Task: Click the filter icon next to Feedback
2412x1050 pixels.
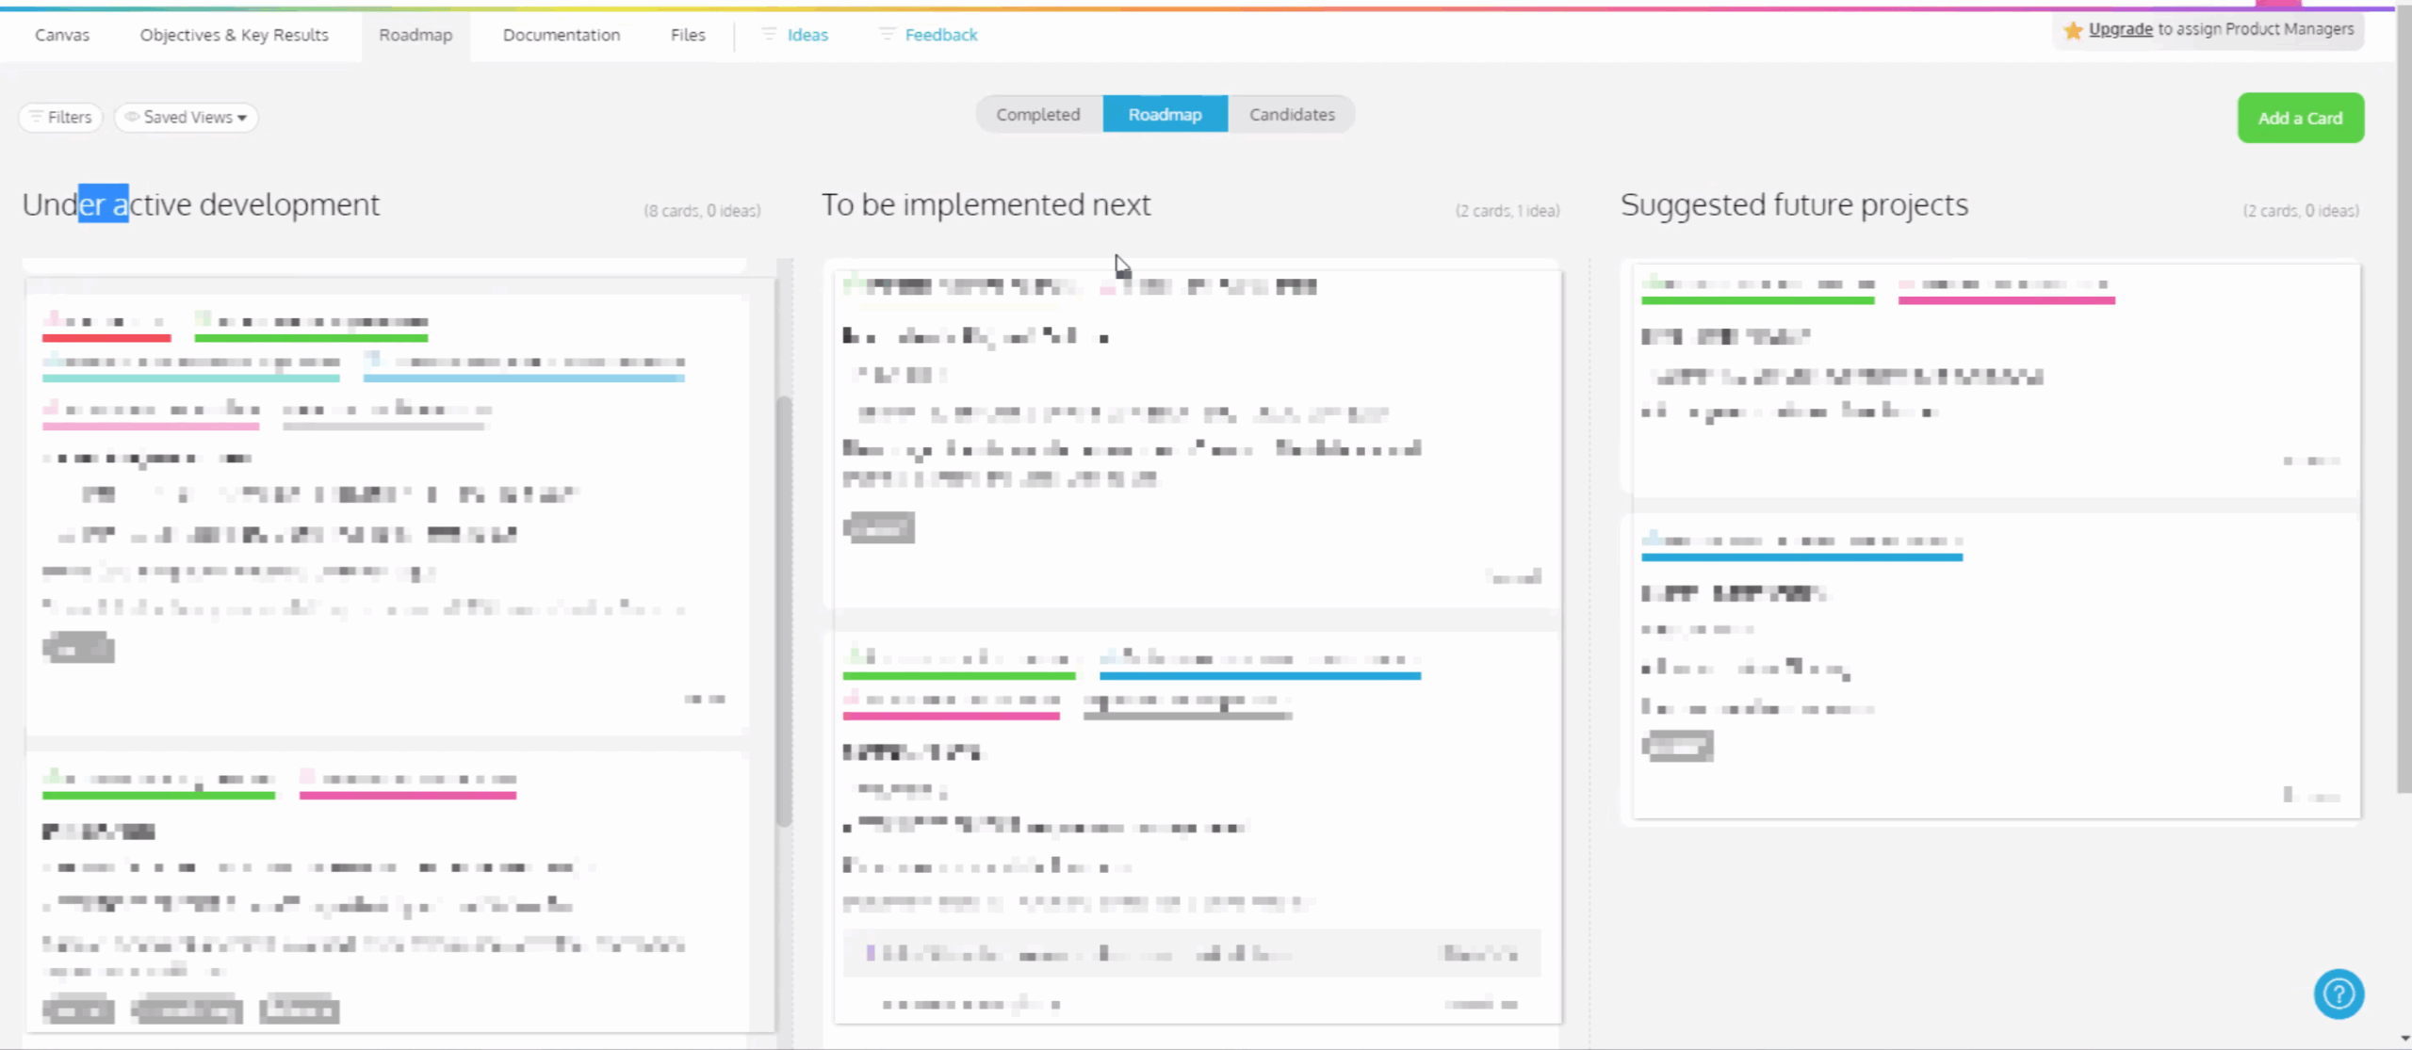Action: pyautogui.click(x=887, y=34)
